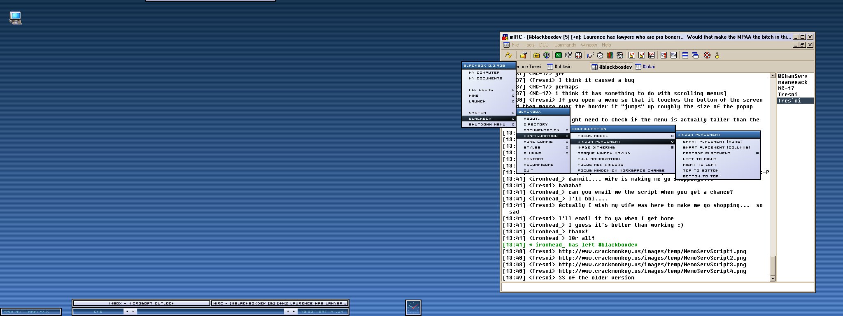Screen dimensions: 843x316
Task: Select Smart Placement (Rows) option
Action: coord(718,142)
